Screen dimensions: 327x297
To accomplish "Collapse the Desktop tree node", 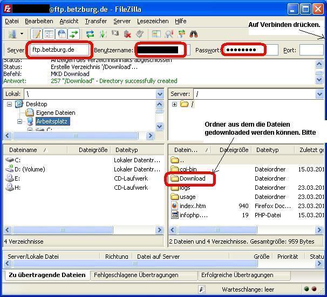I will [x=9, y=104].
